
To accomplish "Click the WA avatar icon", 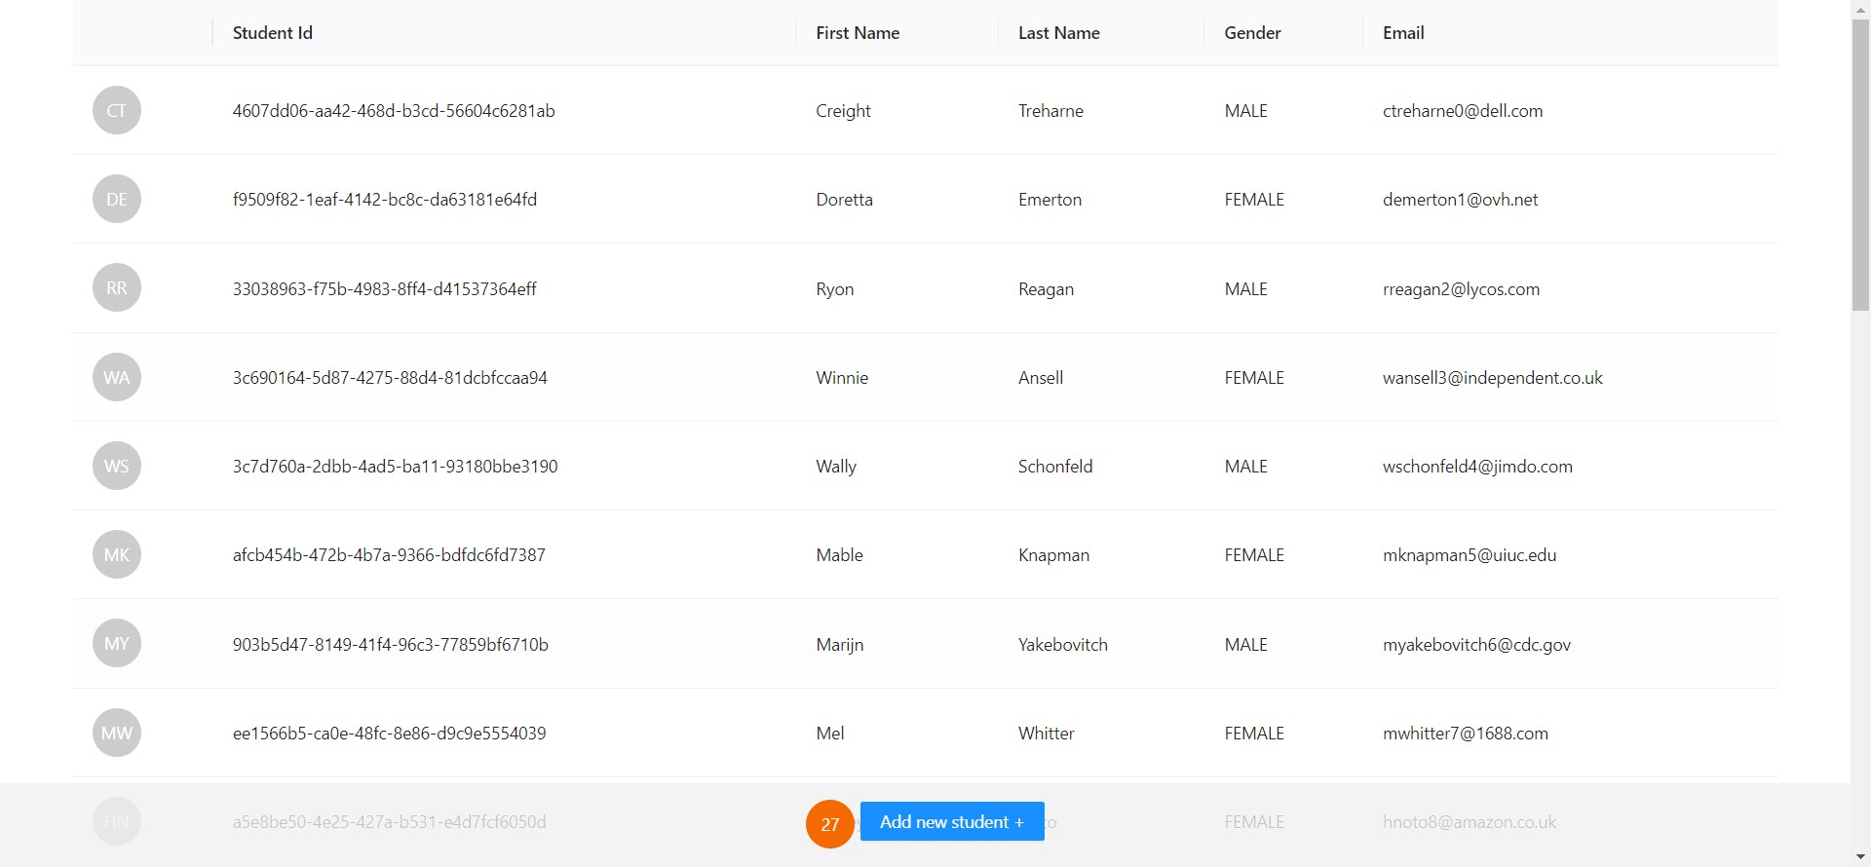I will pyautogui.click(x=117, y=377).
